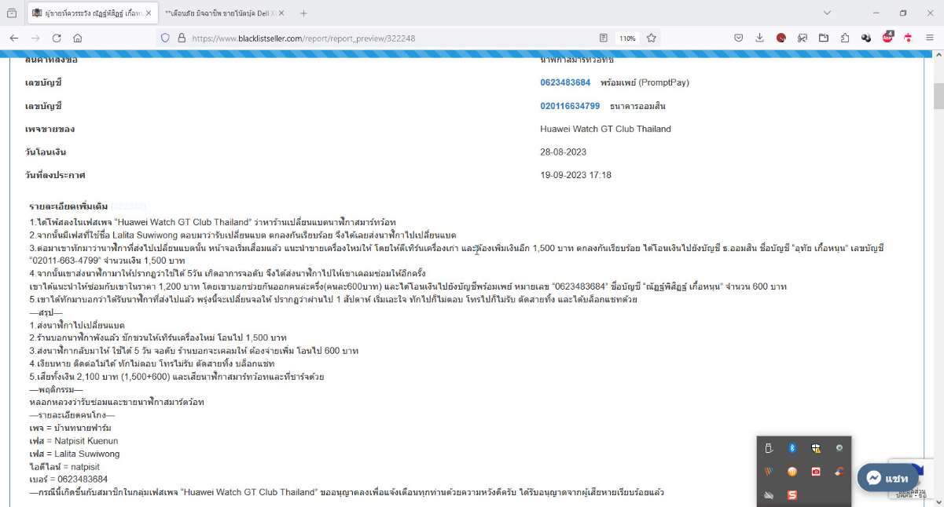Click the label 'เพจขายของ'
The image size is (944, 507).
[x=50, y=129]
